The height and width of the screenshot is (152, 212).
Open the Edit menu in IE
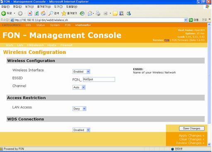click(x=17, y=7)
